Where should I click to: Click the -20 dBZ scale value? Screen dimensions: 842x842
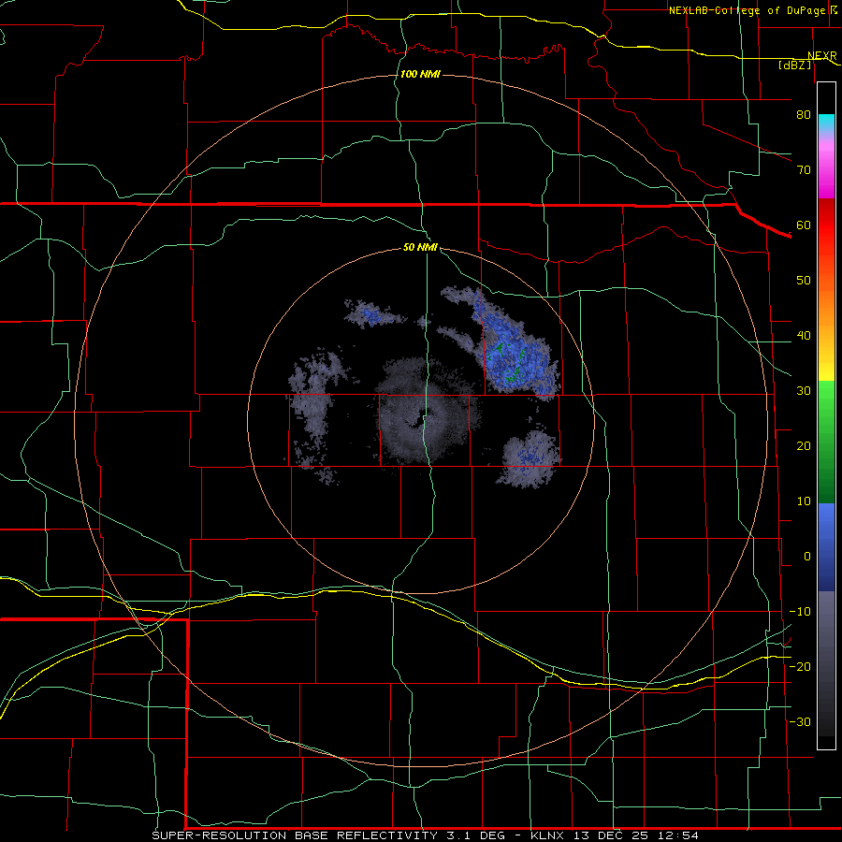[x=800, y=666]
